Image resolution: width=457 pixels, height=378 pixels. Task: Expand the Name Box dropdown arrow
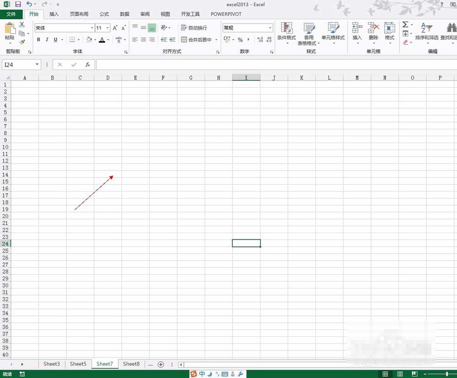click(37, 65)
